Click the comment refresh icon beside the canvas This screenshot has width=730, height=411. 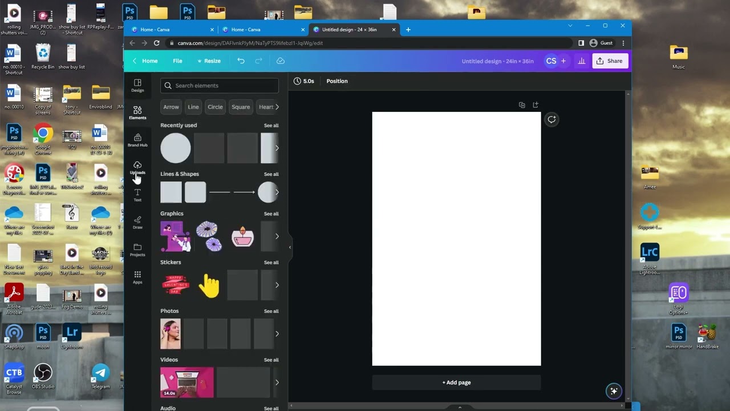tap(551, 119)
